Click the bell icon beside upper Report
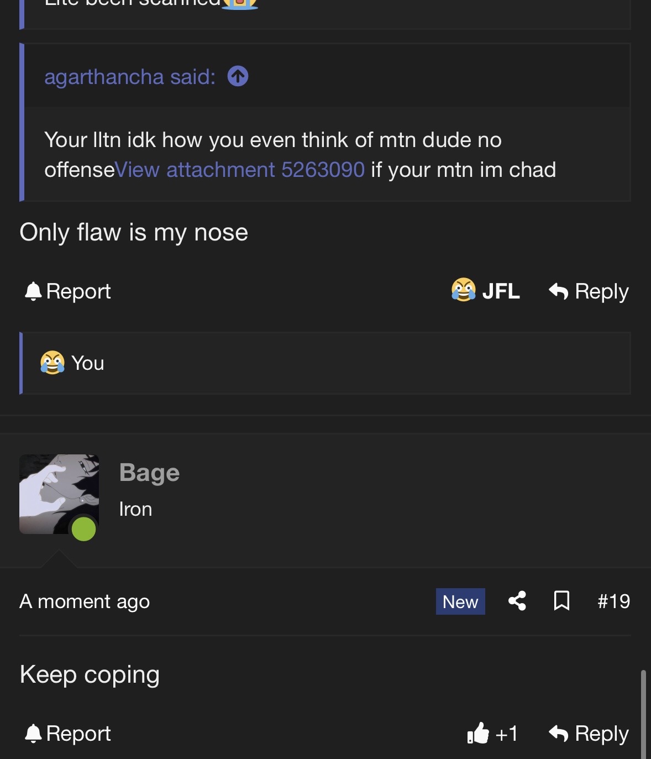The image size is (651, 759). tap(33, 291)
